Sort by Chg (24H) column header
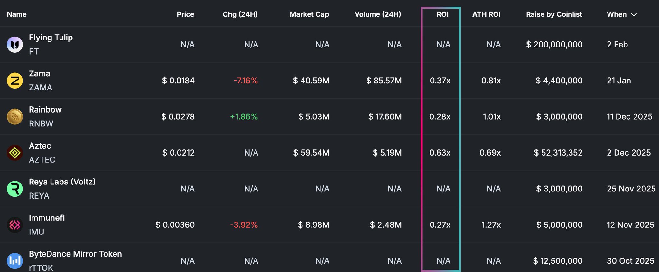Viewport: 659px width, 272px height. 240,14
